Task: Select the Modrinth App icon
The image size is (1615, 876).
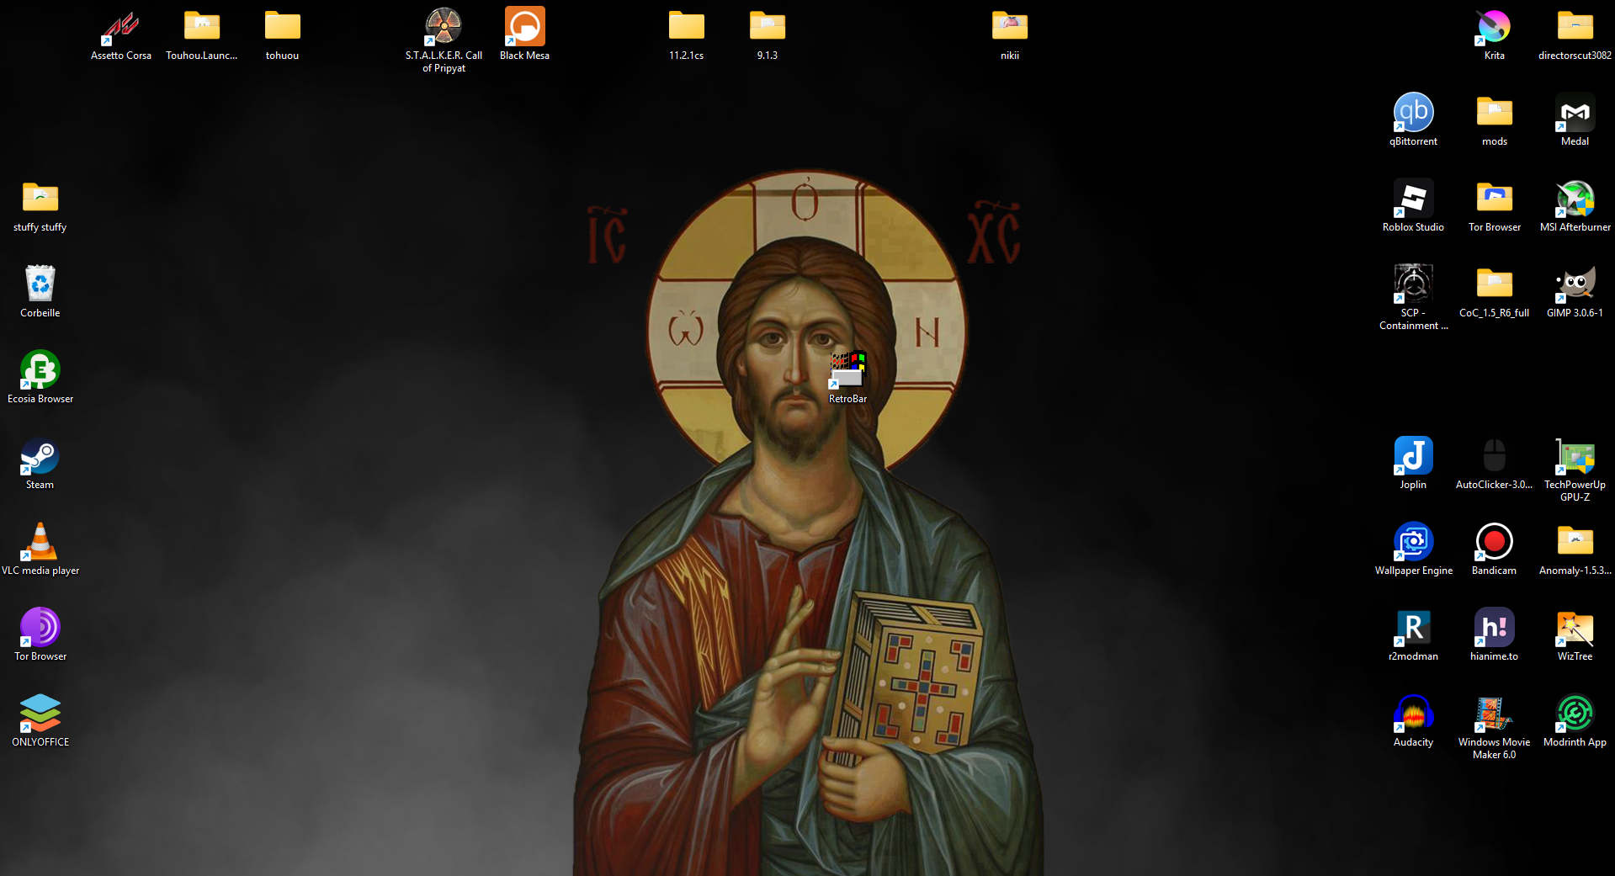Action: [x=1575, y=714]
